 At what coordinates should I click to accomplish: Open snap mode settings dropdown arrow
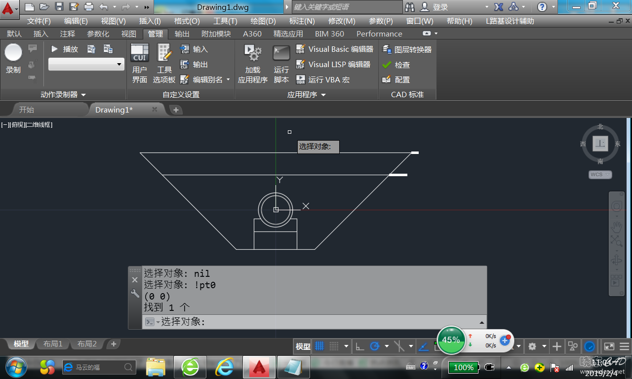347,346
